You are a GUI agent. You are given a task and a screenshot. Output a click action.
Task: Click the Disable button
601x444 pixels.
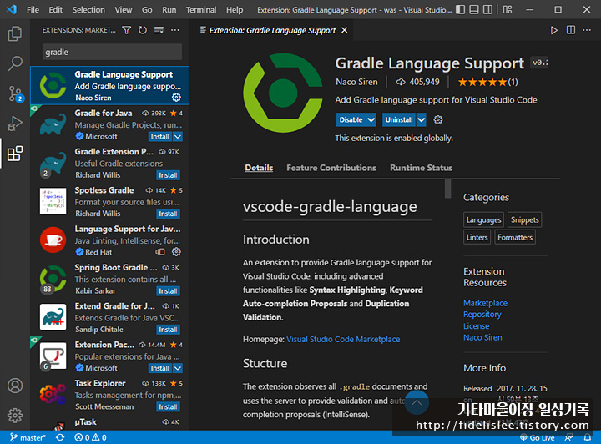click(x=351, y=120)
